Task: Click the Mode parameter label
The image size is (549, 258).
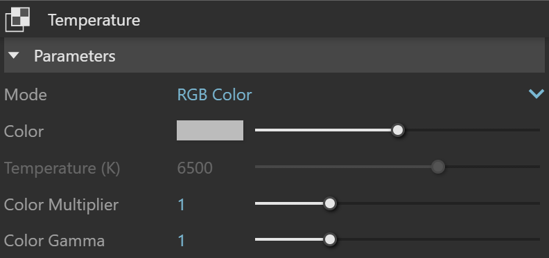Action: pos(26,95)
